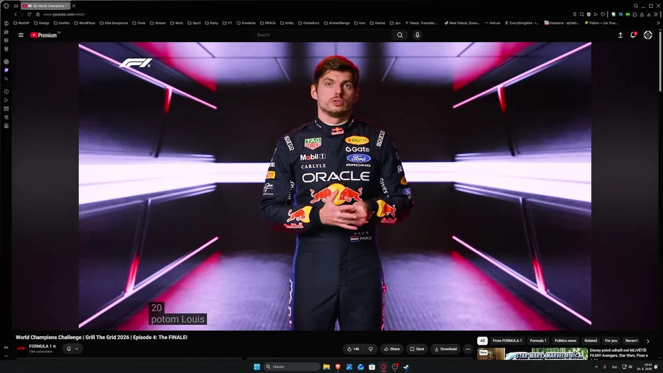Open the FORMULA 1 channel avatar
663x373 pixels.
pos(21,349)
